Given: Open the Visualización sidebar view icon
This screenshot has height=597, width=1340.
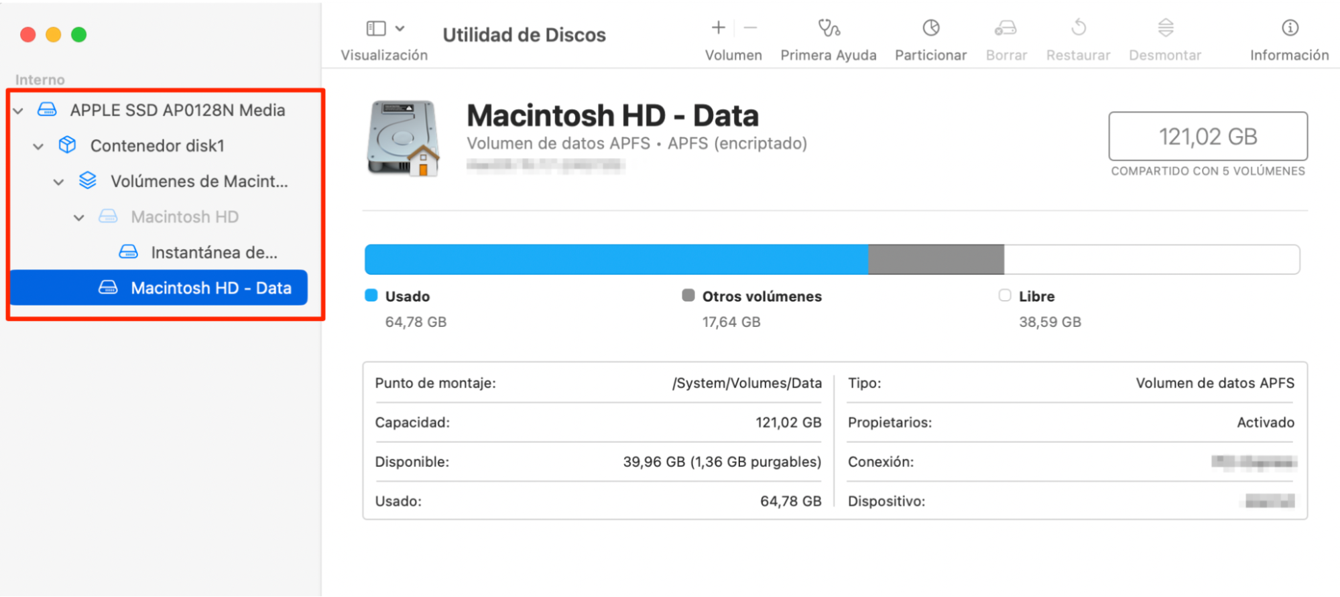Looking at the screenshot, I should coord(376,28).
